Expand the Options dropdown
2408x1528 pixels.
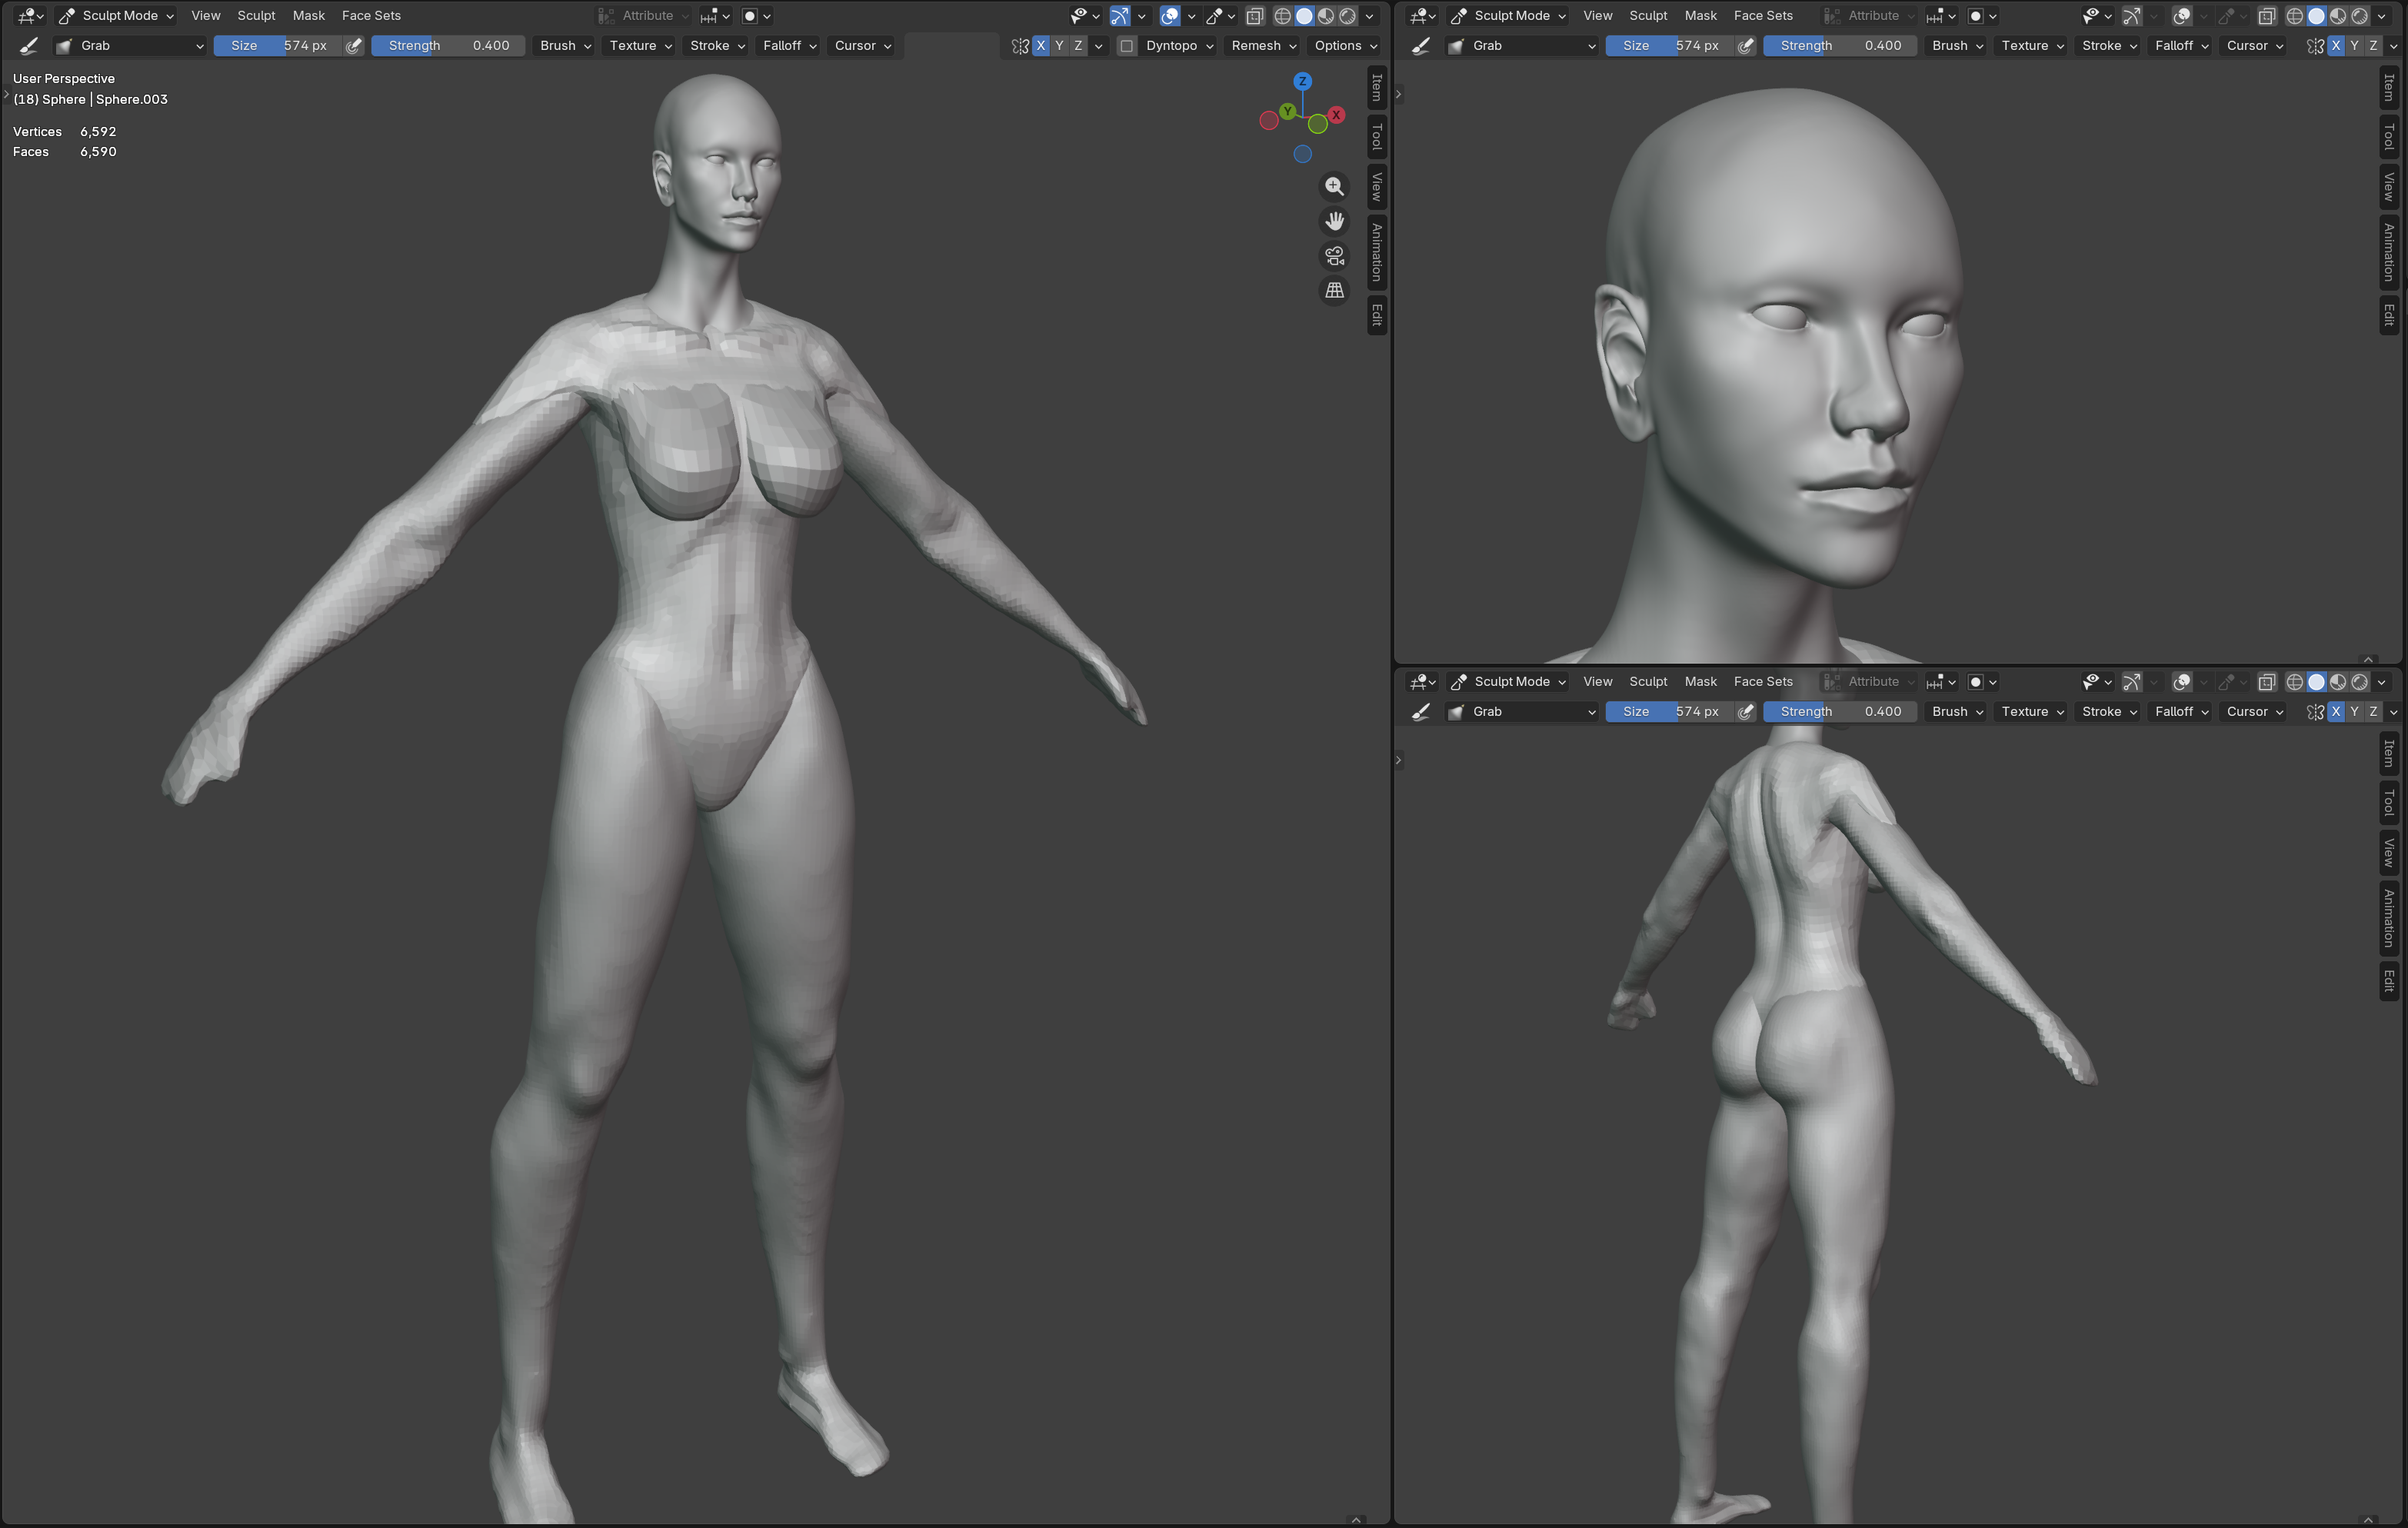[x=1345, y=46]
